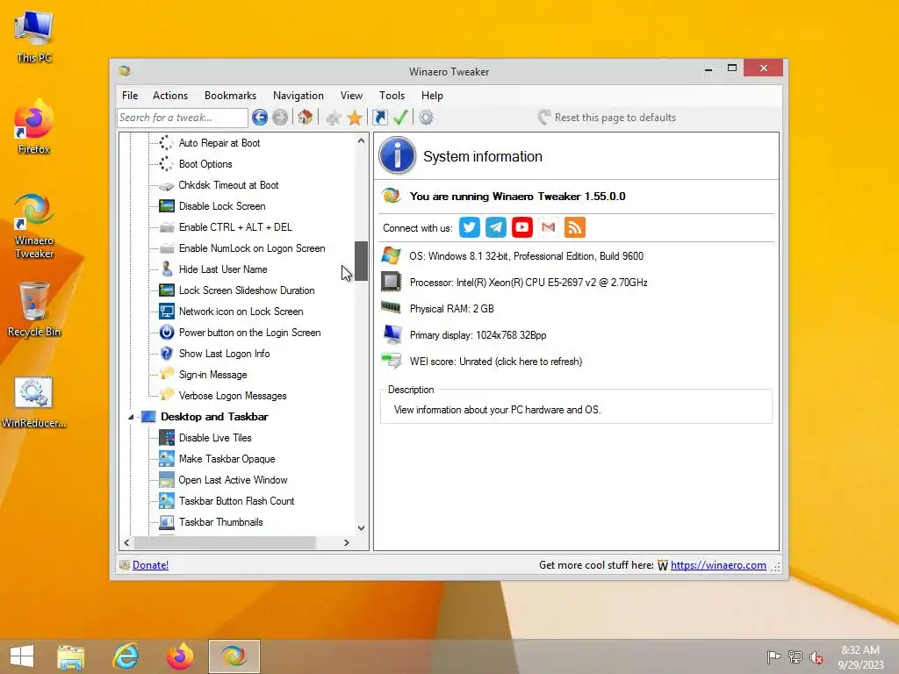Open the https://winaero.com link
899x674 pixels.
pyautogui.click(x=718, y=565)
